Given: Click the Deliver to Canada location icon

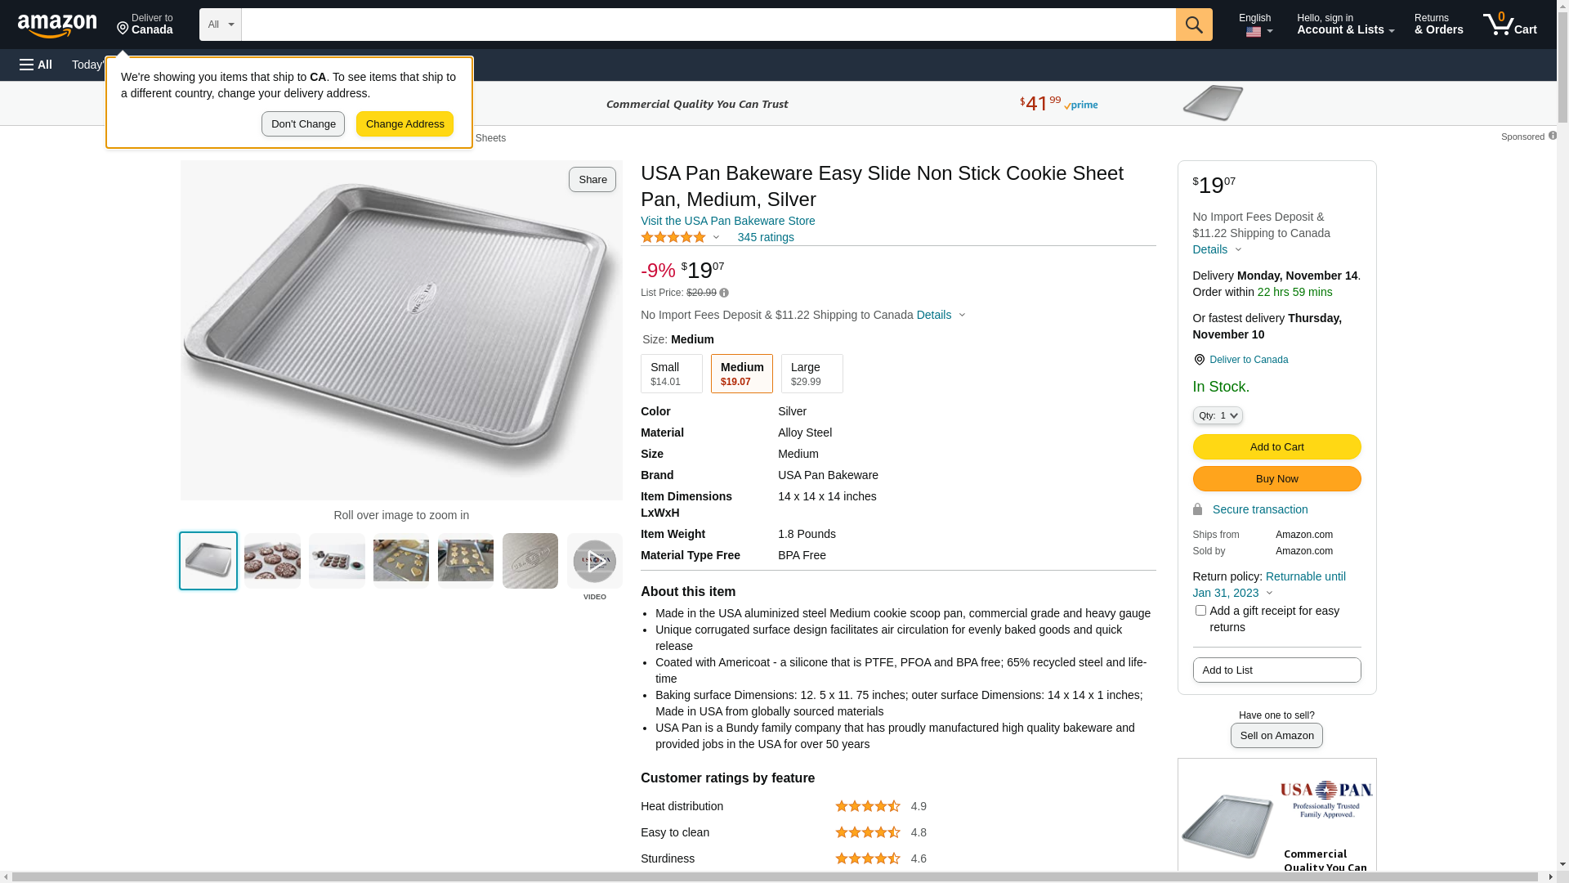Looking at the screenshot, I should pyautogui.click(x=1199, y=360).
